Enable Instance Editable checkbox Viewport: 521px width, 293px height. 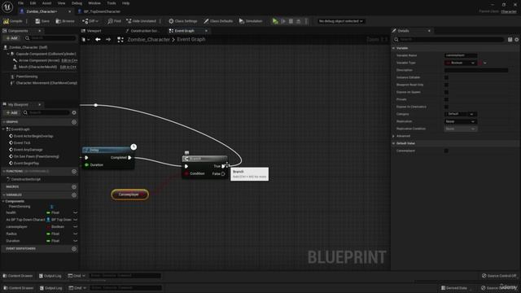click(446, 77)
